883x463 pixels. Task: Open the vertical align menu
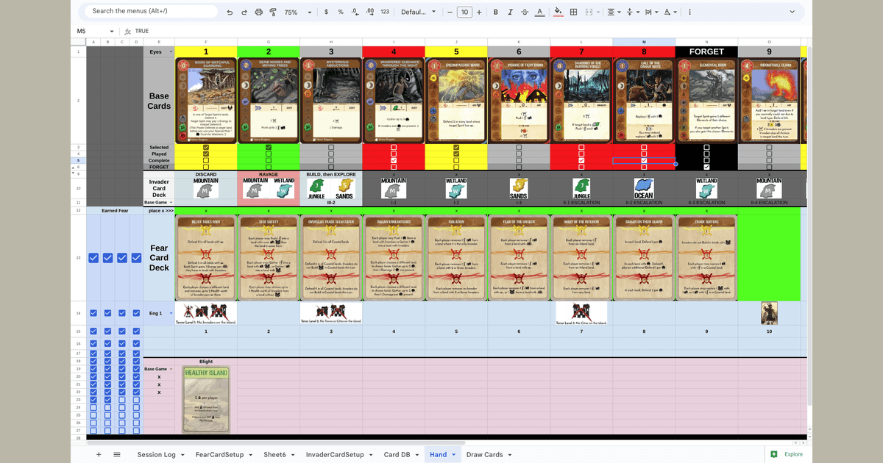coord(632,12)
